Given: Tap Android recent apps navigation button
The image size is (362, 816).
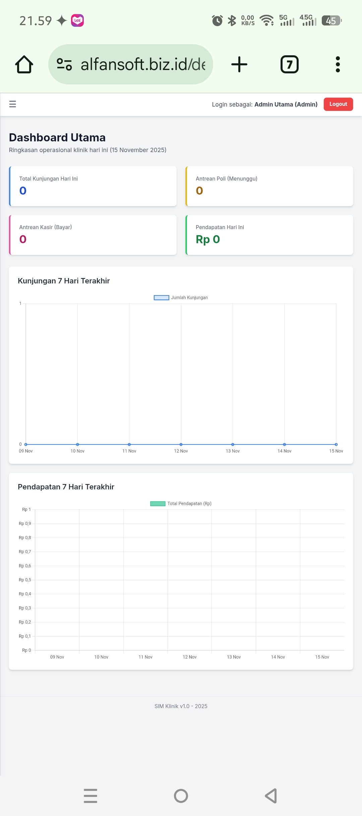Looking at the screenshot, I should [90, 796].
